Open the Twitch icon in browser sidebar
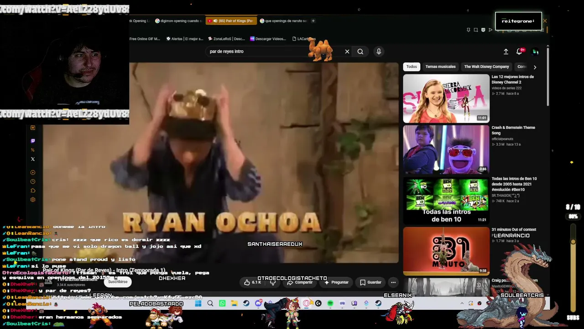 point(33,141)
